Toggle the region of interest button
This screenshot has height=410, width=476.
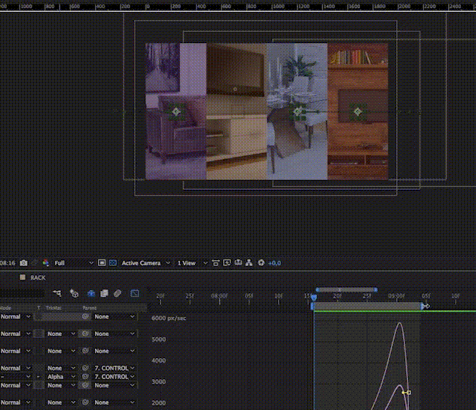tap(102, 263)
